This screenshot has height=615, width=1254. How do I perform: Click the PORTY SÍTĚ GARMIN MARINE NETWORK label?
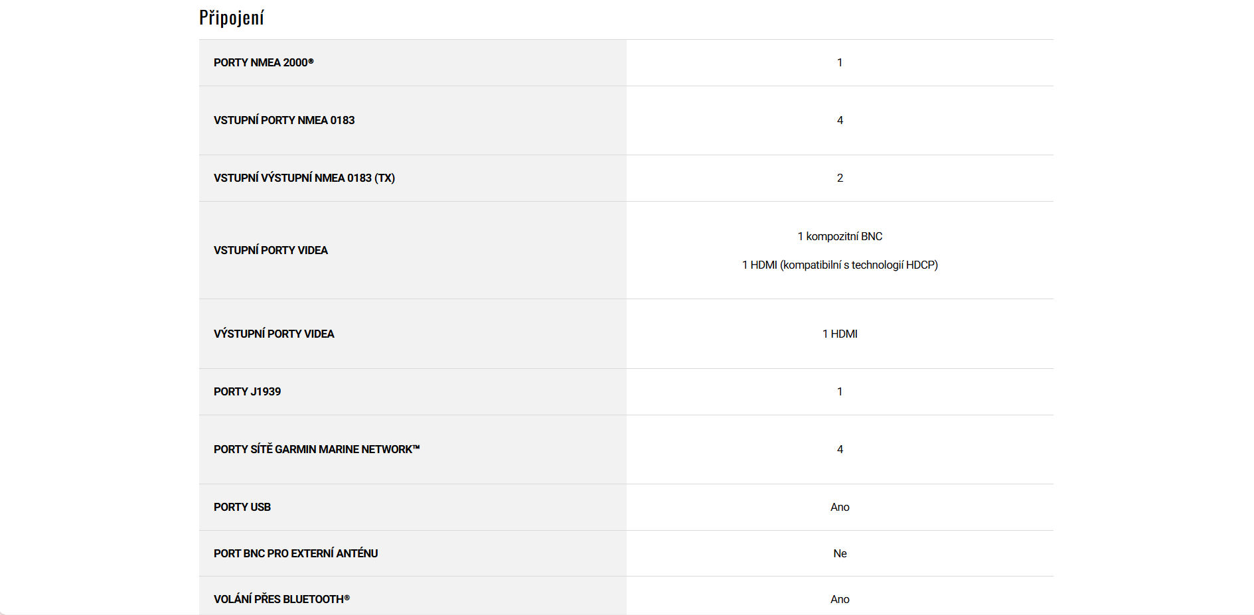317,449
